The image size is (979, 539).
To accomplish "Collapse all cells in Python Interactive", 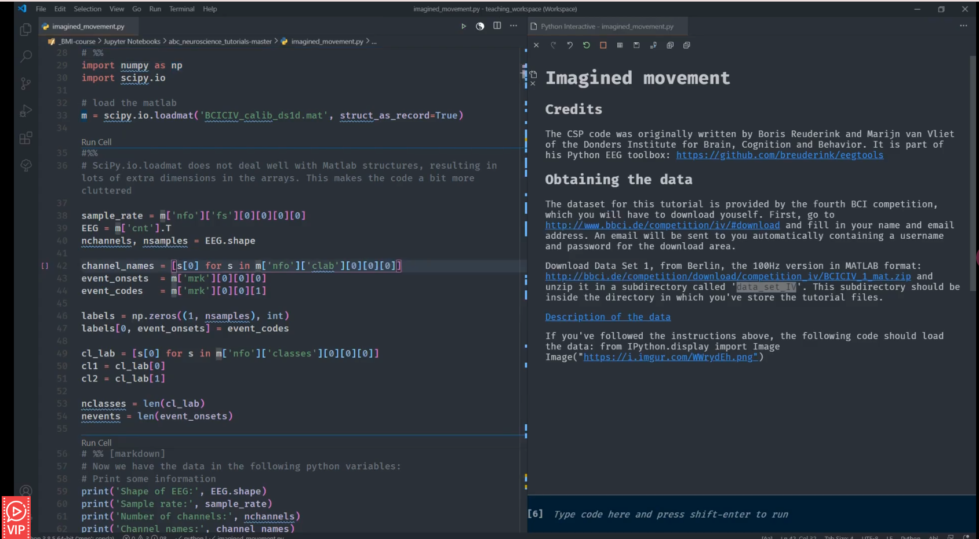I will point(687,45).
